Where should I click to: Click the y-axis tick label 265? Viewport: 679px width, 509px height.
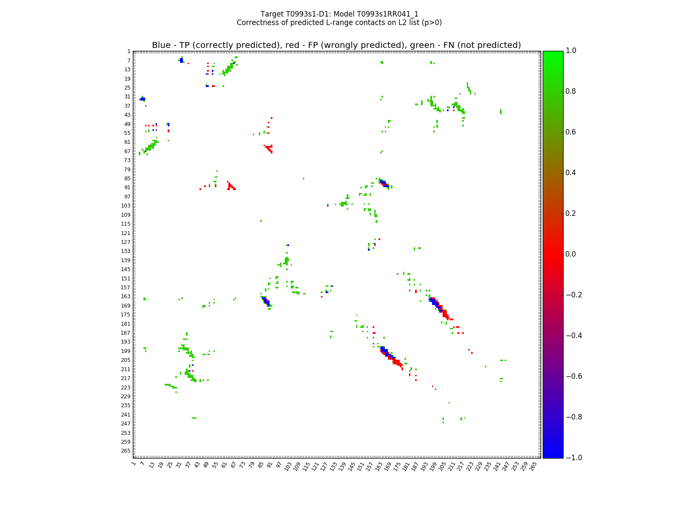pos(126,451)
